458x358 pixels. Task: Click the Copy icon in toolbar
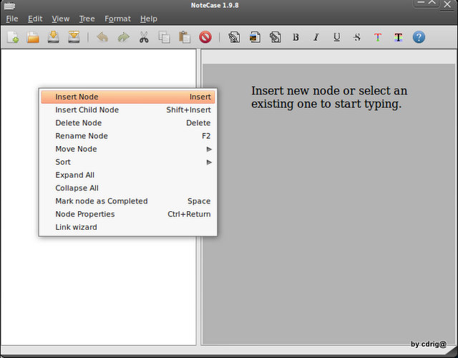click(x=164, y=37)
